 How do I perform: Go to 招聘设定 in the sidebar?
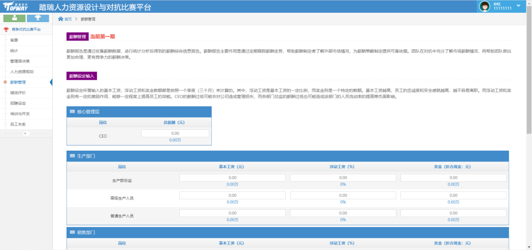[x=18, y=103]
